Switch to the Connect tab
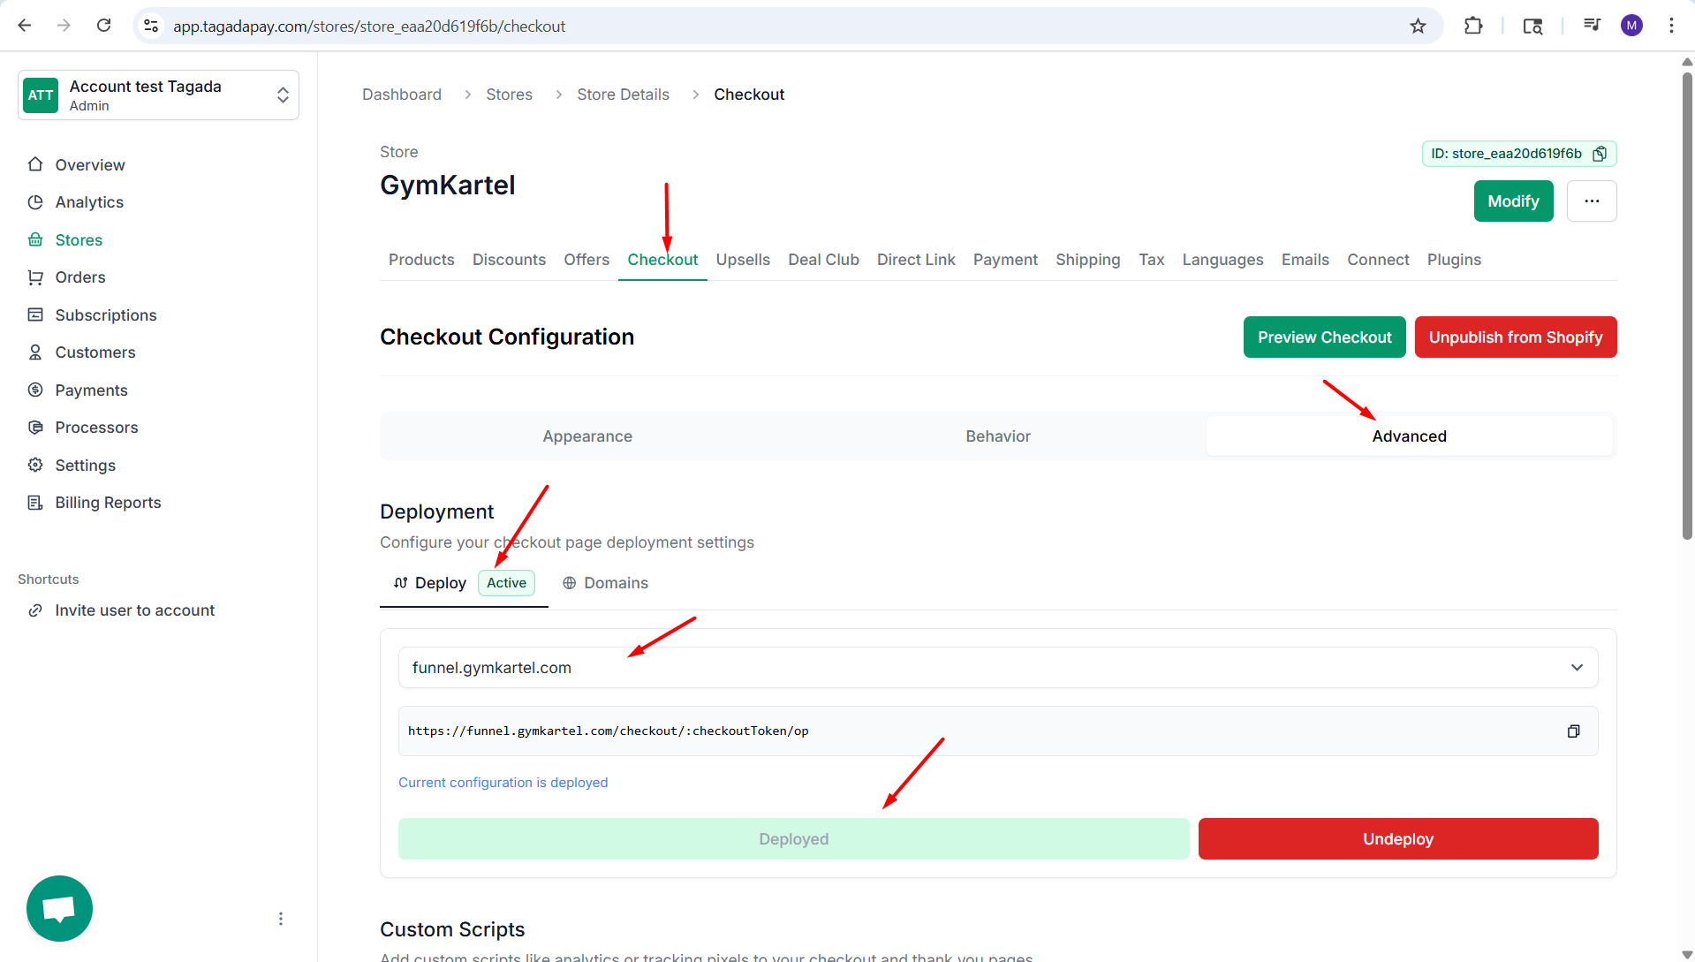Viewport: 1695px width, 962px height. pos(1378,260)
